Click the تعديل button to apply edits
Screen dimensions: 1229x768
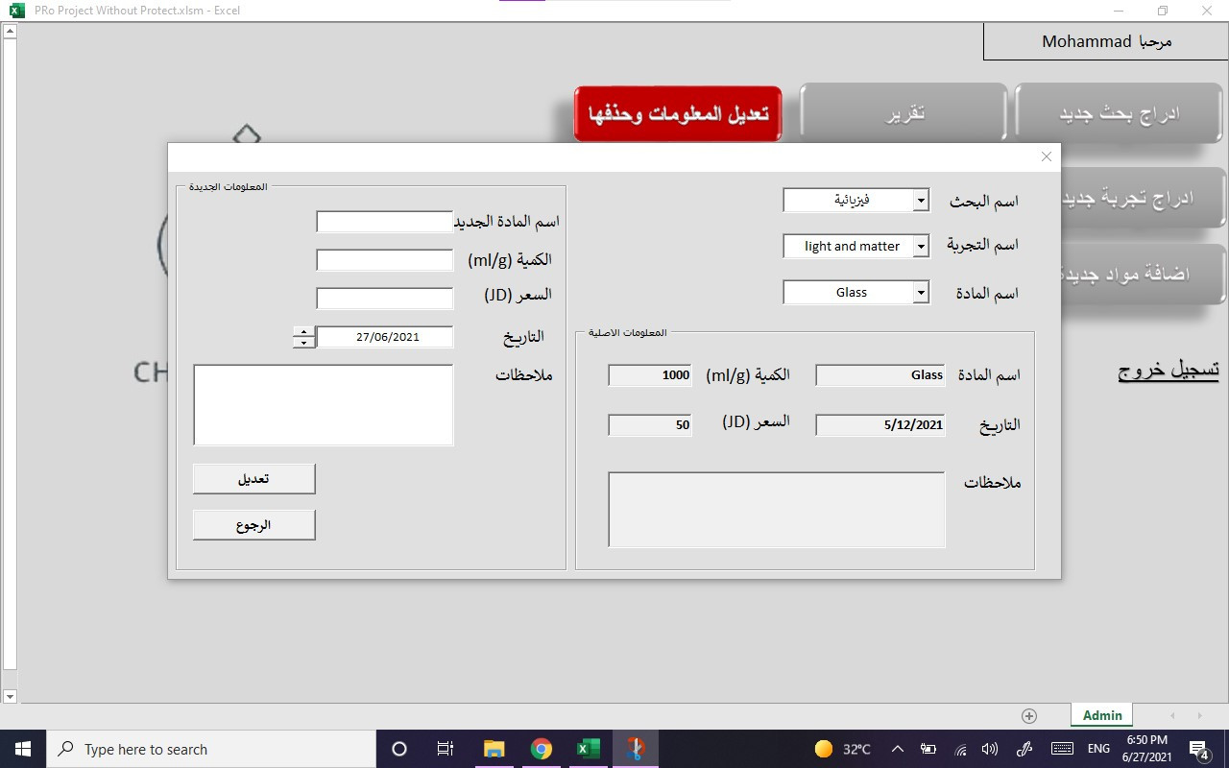[x=253, y=478]
